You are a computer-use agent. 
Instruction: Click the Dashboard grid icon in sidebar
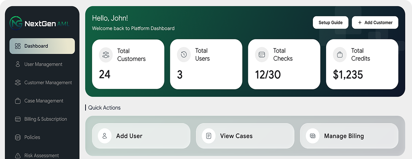click(17, 46)
